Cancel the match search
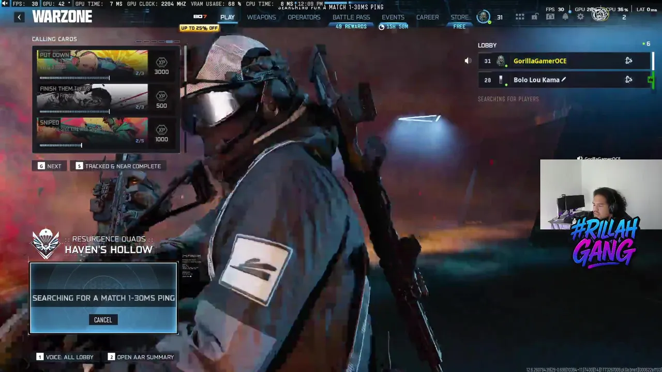 click(103, 320)
